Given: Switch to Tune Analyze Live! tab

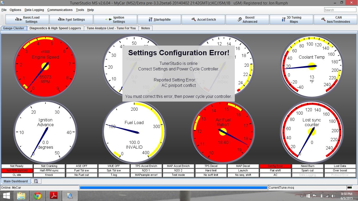Looking at the screenshot, I should click(x=111, y=28).
